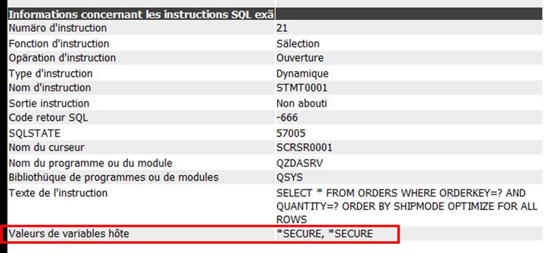
Task: Click the "Ouverture" operation value
Action: [300, 58]
